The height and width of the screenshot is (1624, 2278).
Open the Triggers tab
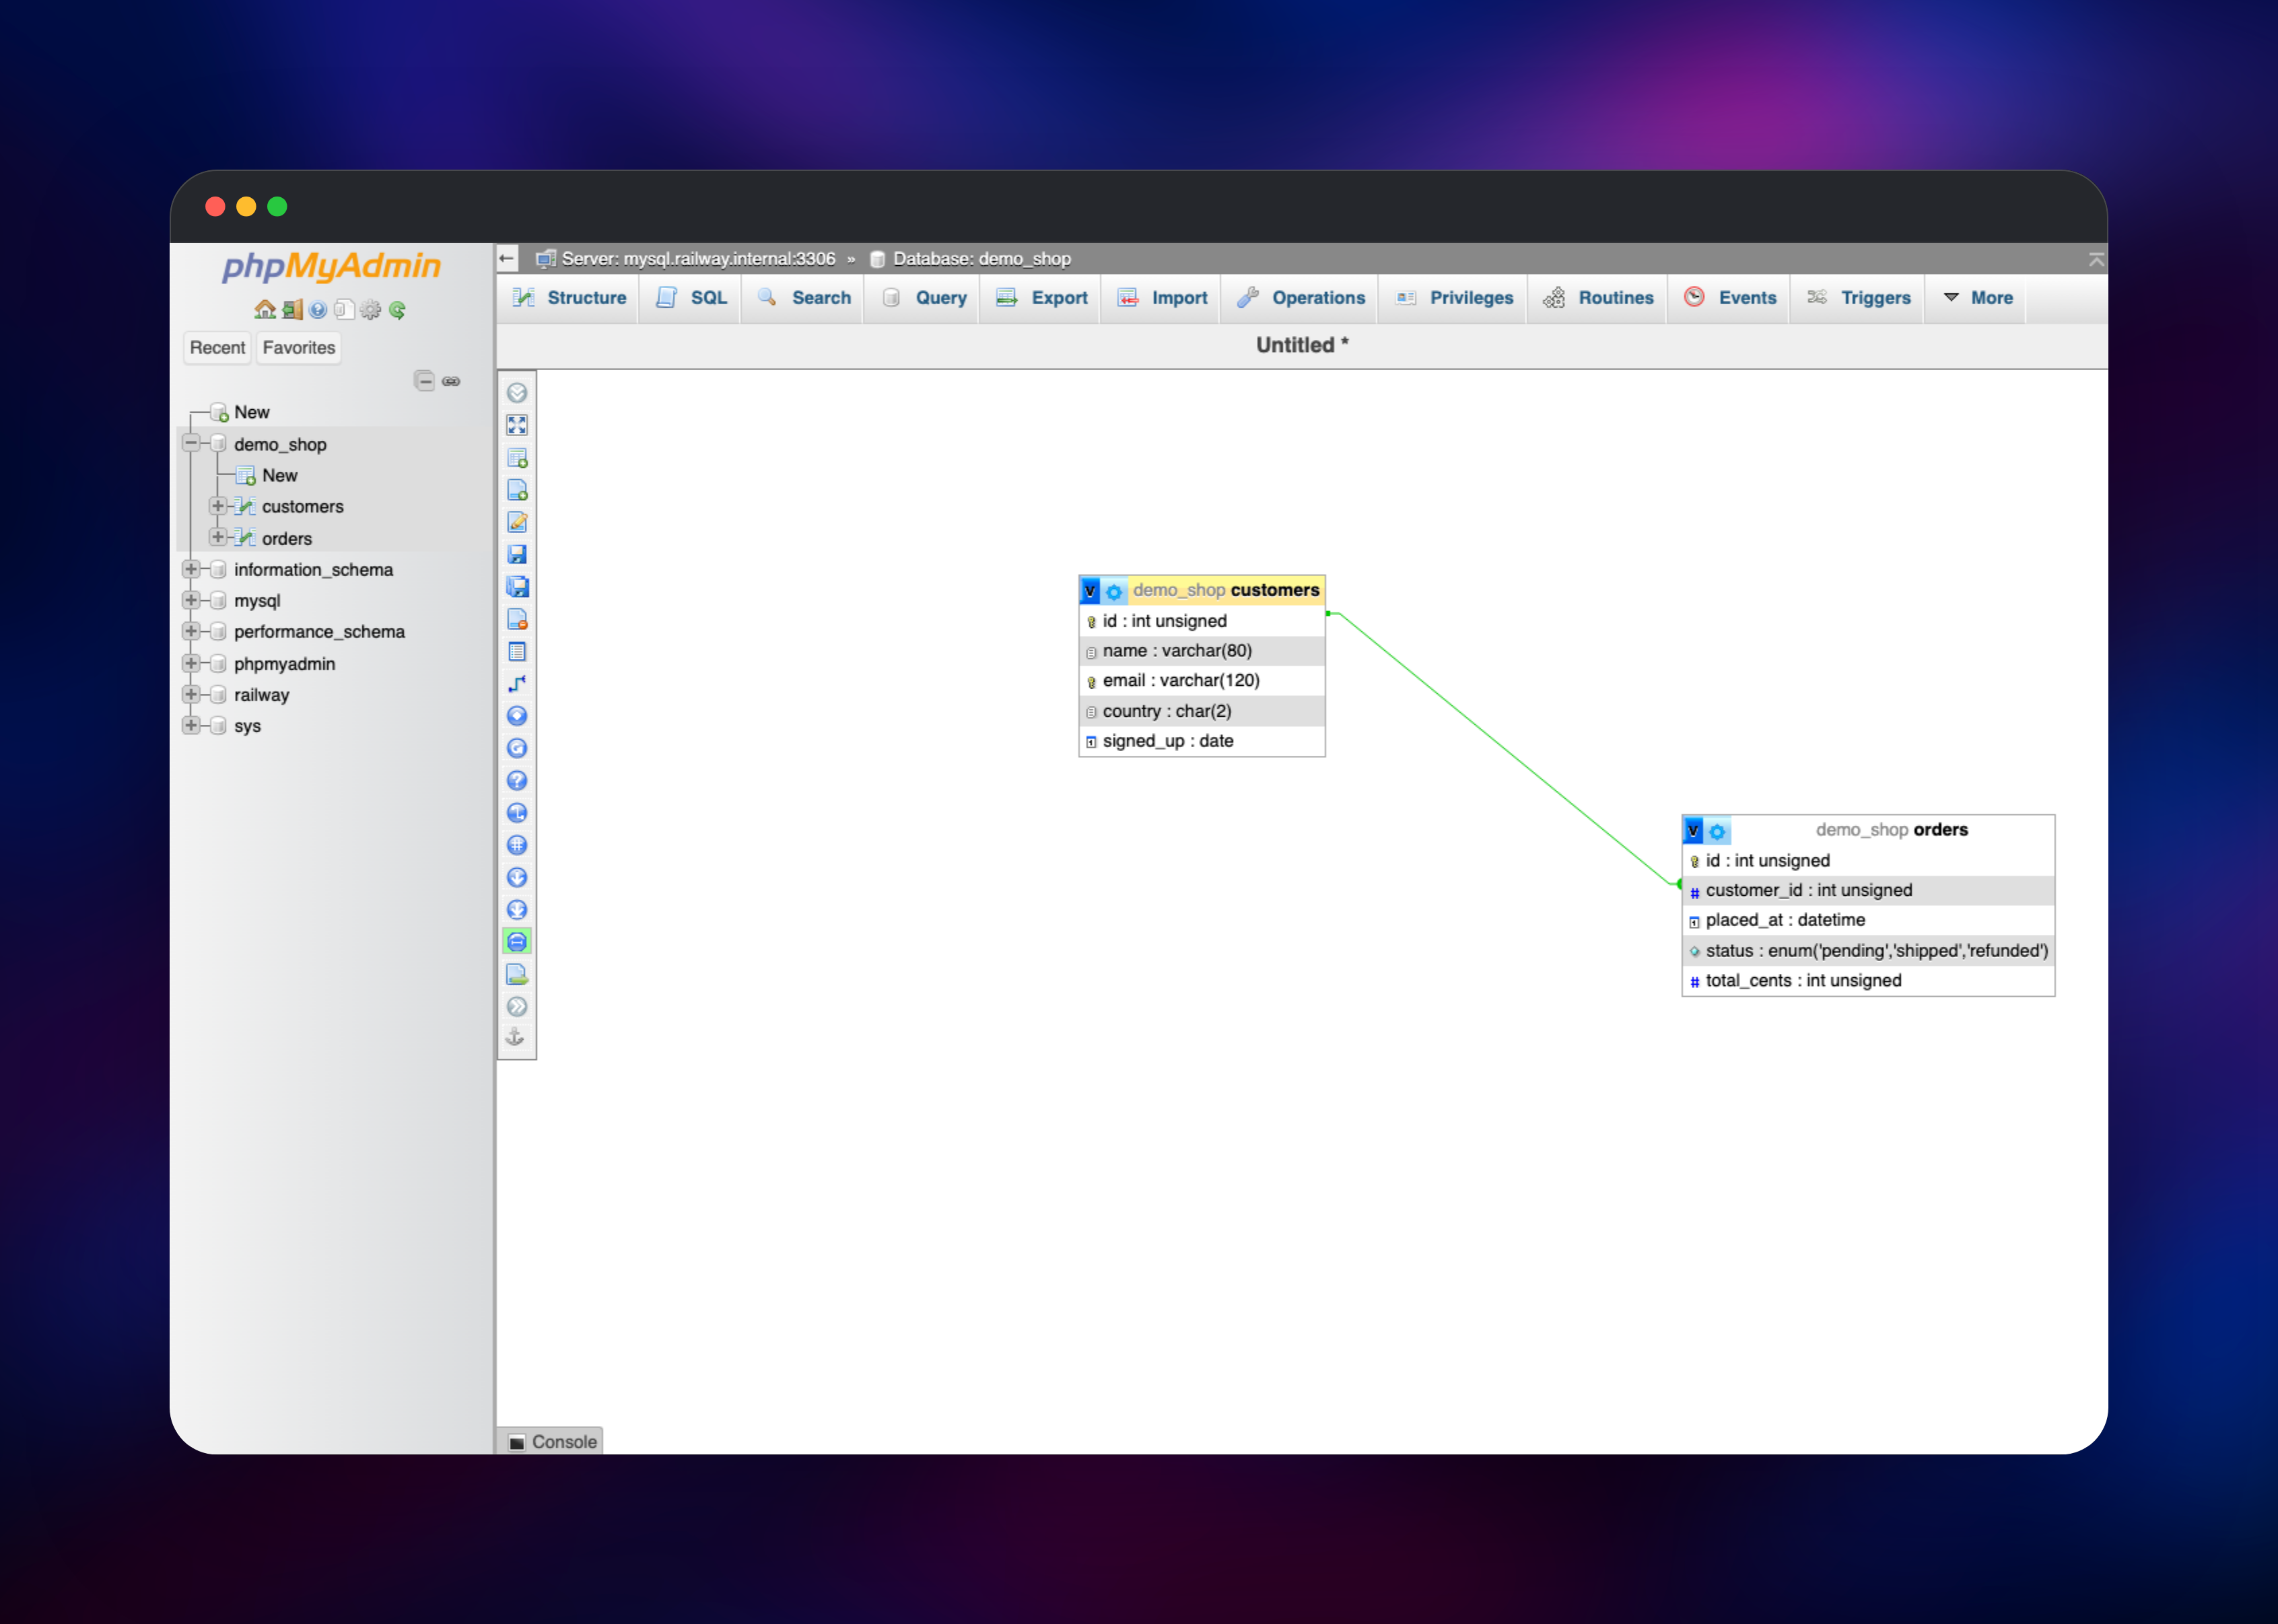(1858, 298)
